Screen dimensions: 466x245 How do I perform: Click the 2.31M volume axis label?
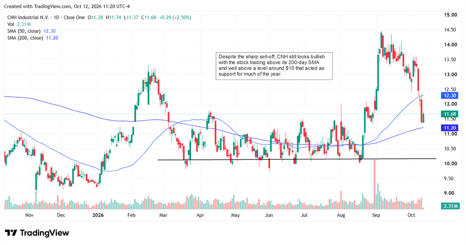pyautogui.click(x=450, y=206)
